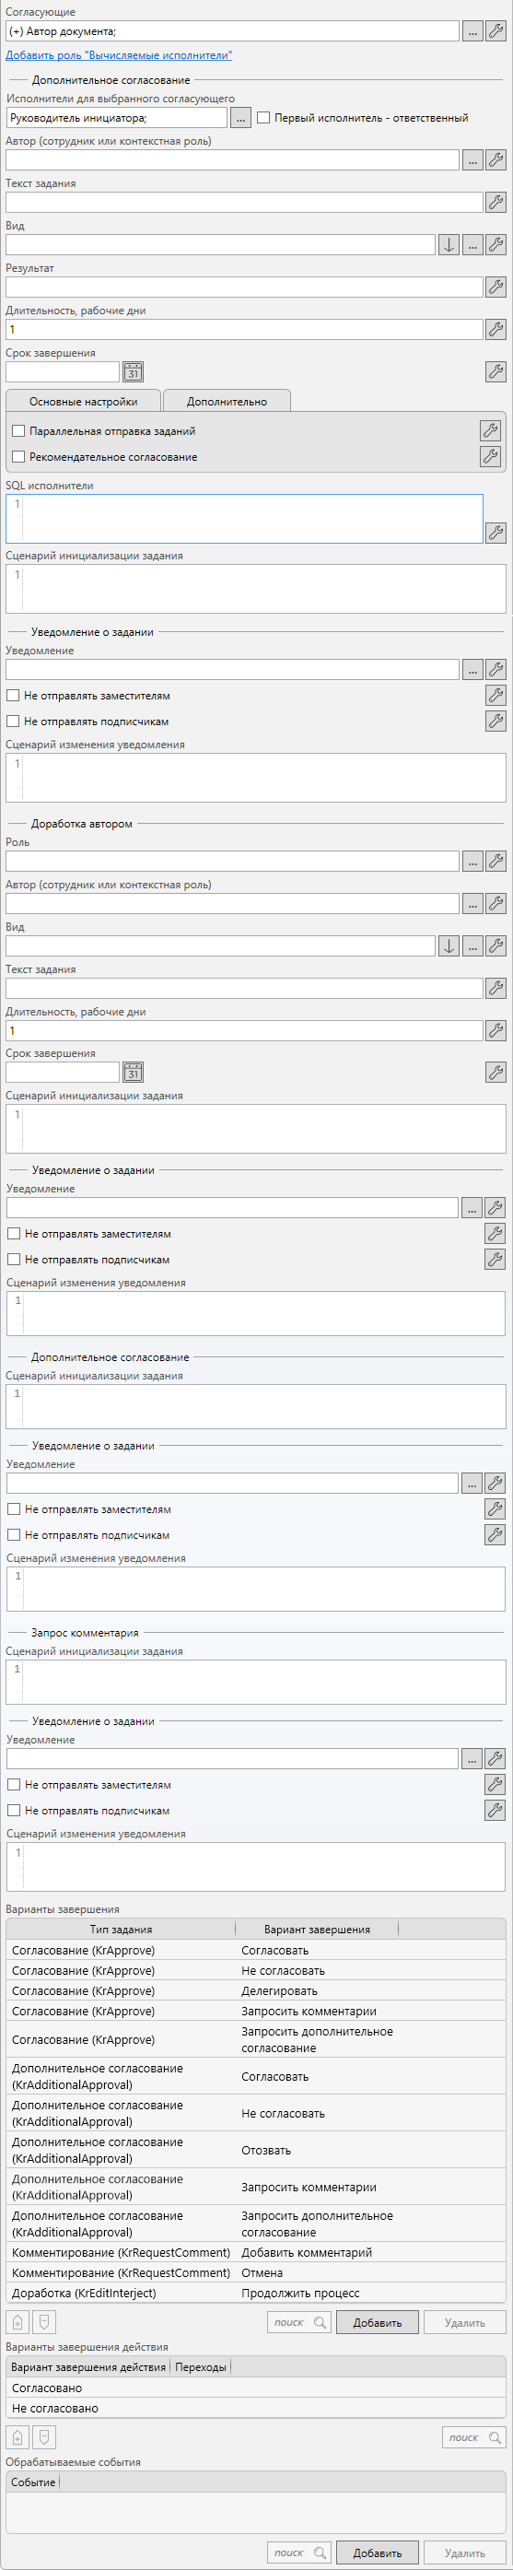Tick Рекомендательное согласование checkbox
Image resolution: width=513 pixels, height=2570 pixels.
[18, 457]
